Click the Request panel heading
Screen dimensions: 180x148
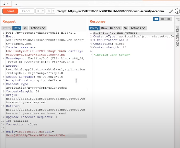[x=9, y=21]
